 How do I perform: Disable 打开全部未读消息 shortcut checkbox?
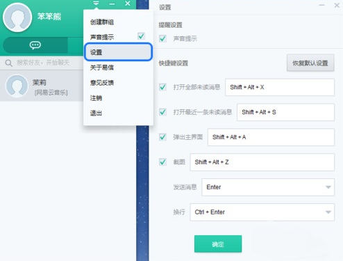pyautogui.click(x=162, y=87)
